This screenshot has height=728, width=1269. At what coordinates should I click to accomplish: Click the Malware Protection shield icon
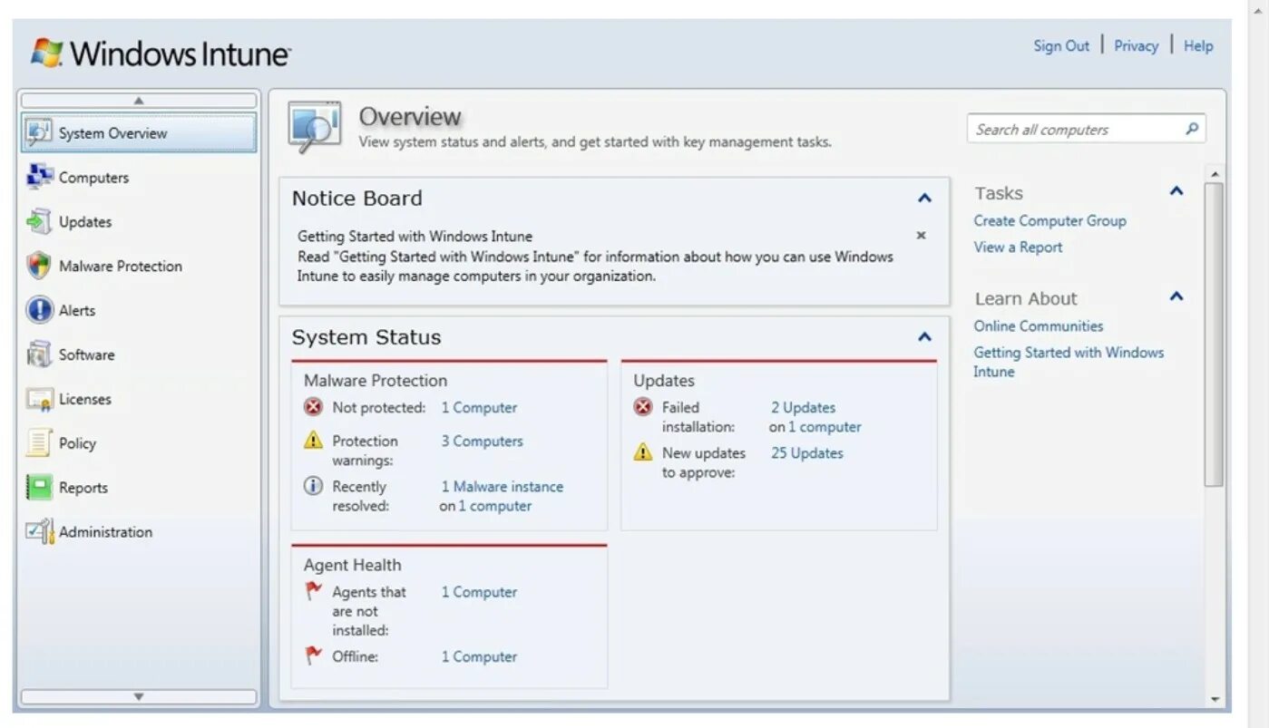coord(39,266)
